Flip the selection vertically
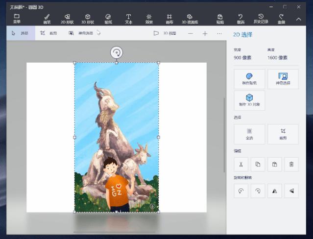Image resolution: width=313 pixels, height=239 pixels. [x=291, y=191]
